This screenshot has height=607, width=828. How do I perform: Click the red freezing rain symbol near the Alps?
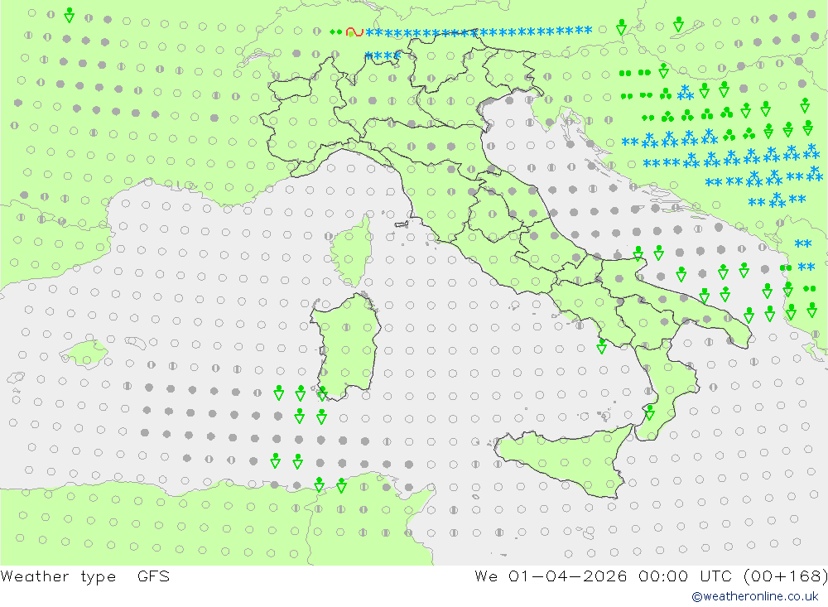tap(354, 32)
